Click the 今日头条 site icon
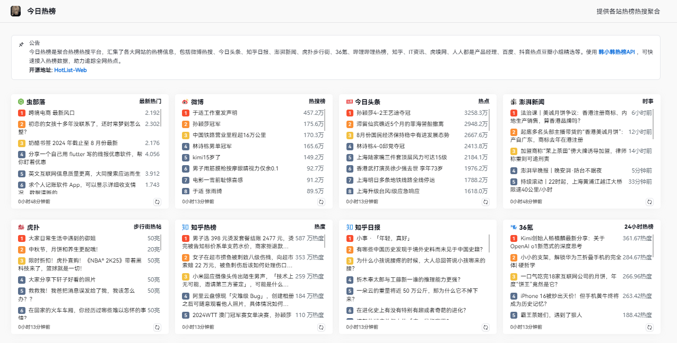 tap(348, 101)
